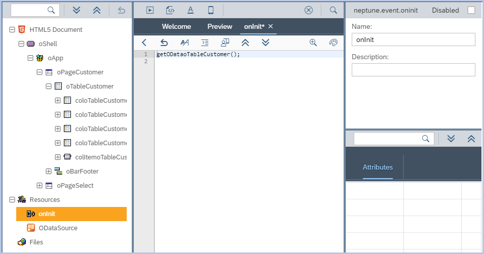Zoom in with the magnifier plus icon

point(313,43)
